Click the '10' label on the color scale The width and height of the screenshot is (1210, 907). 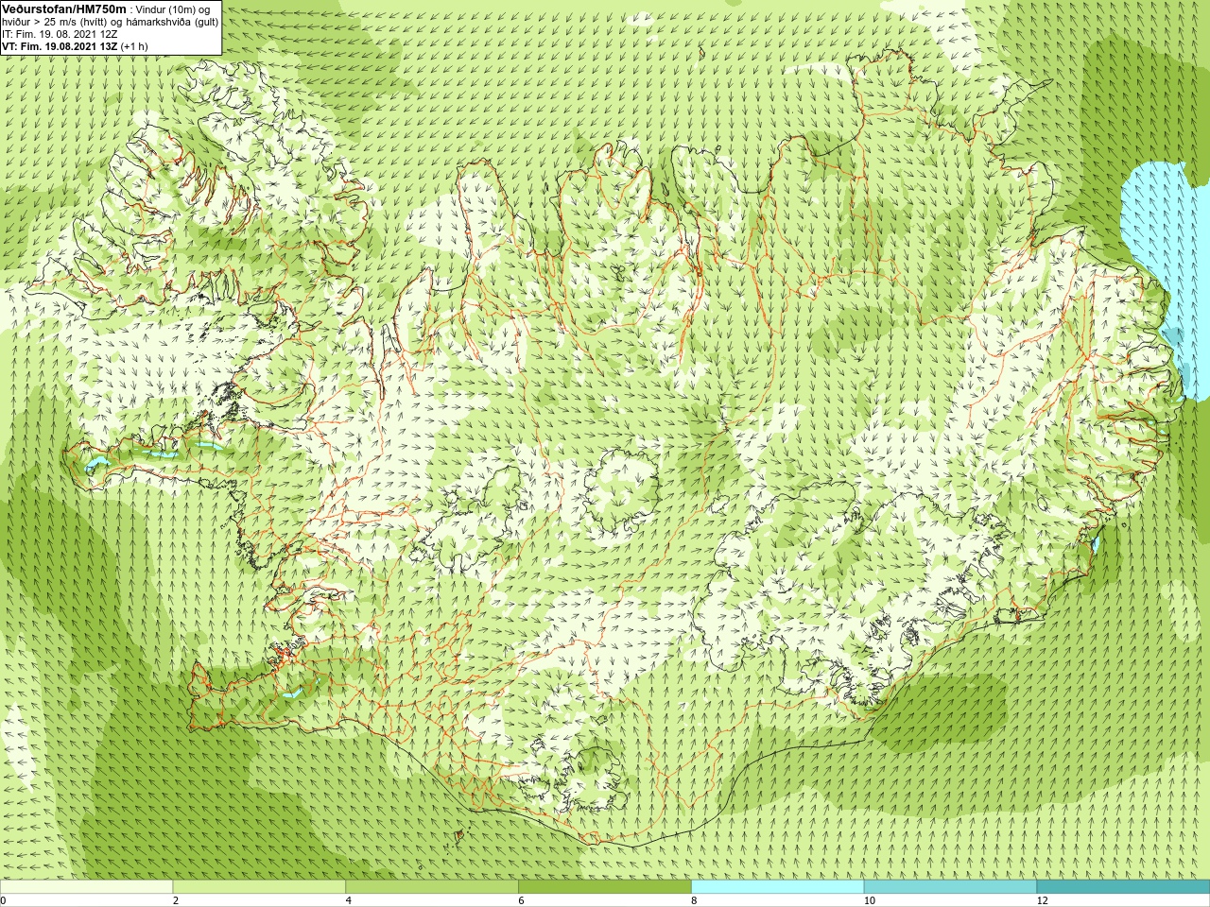click(x=870, y=900)
